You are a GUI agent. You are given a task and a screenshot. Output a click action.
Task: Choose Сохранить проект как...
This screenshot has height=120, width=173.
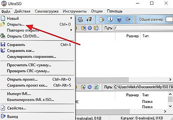(x=37, y=85)
